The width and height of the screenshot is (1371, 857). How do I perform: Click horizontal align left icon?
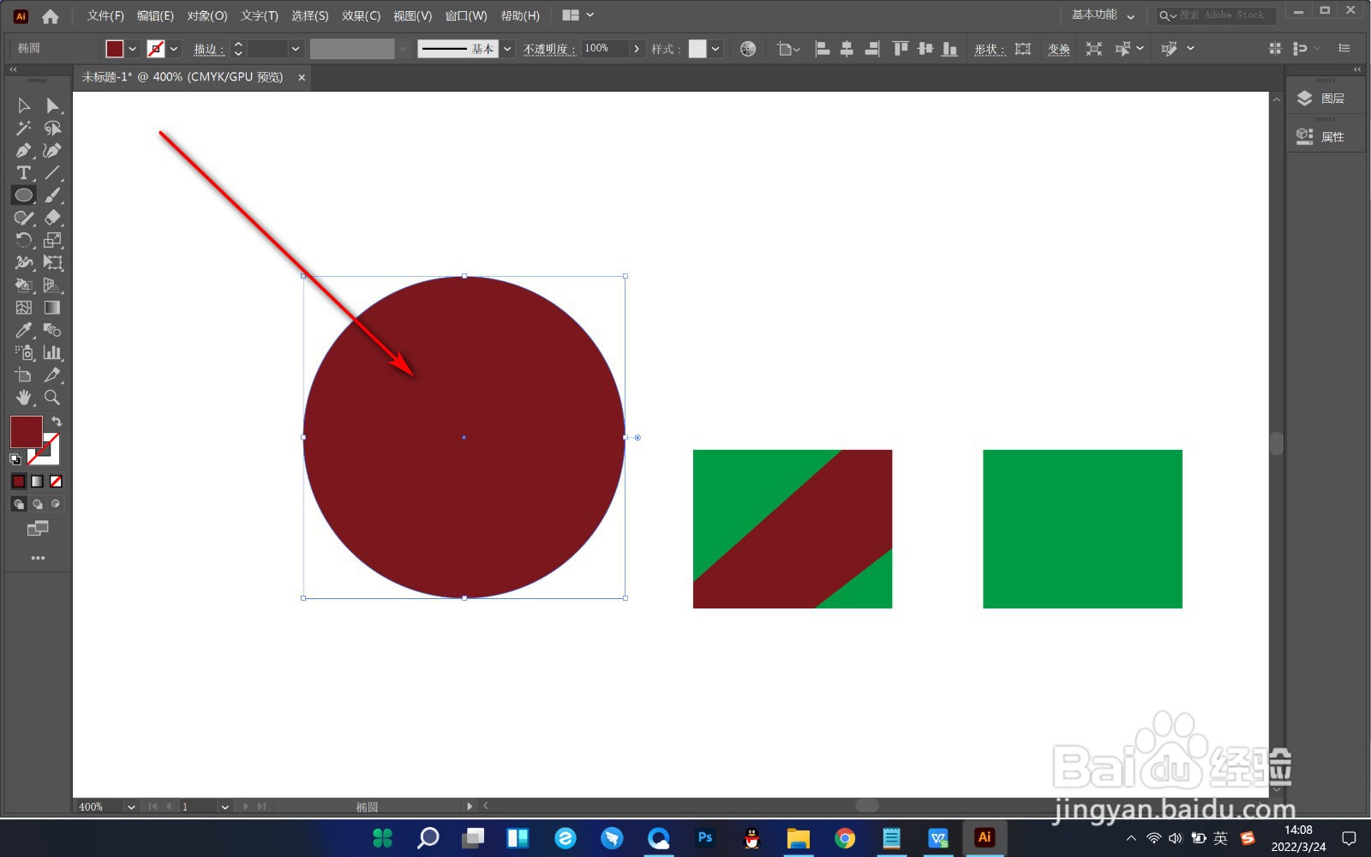(823, 49)
